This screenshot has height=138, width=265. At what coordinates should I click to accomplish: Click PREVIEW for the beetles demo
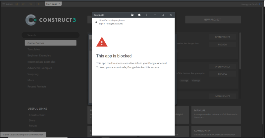click(x=222, y=45)
